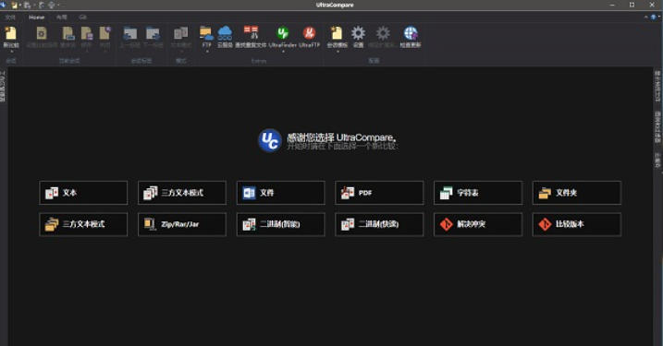Expand the dropdown arrow under 会话模板
Image resolution: width=663 pixels, height=346 pixels.
338,52
